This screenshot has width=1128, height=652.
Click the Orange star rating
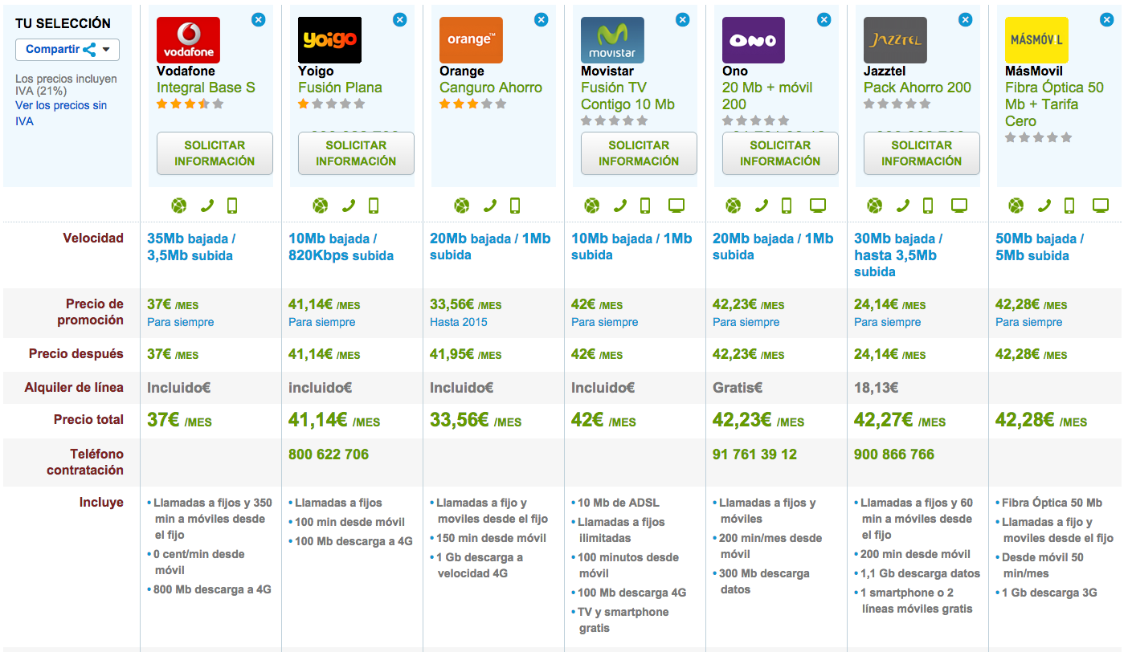[x=473, y=104]
